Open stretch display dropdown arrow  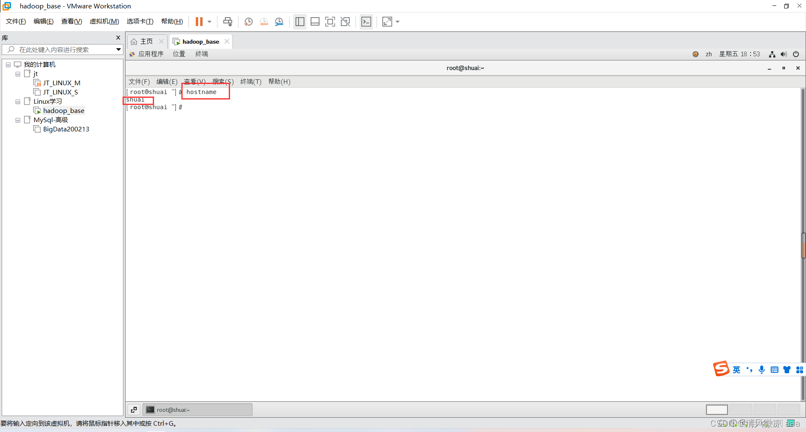(x=398, y=21)
